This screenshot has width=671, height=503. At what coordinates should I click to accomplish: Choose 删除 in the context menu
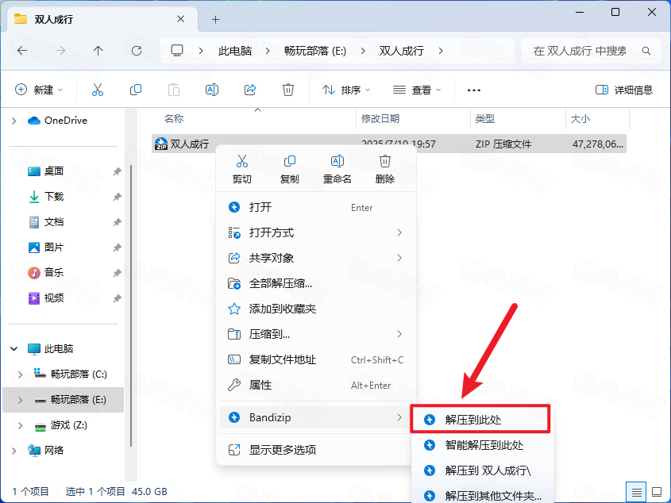(384, 169)
